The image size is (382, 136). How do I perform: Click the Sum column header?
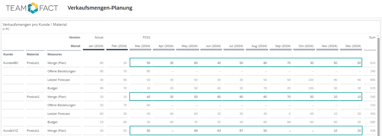(372, 38)
